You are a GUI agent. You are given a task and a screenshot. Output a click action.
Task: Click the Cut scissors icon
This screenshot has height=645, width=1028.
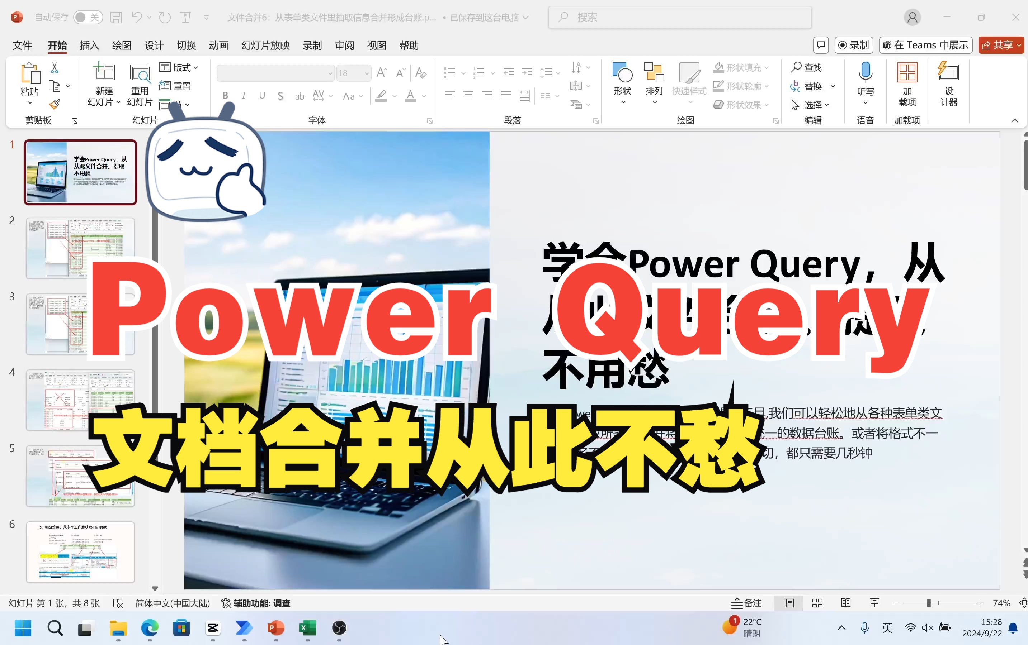tap(55, 67)
